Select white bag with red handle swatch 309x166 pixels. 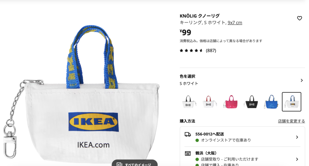[210, 102]
